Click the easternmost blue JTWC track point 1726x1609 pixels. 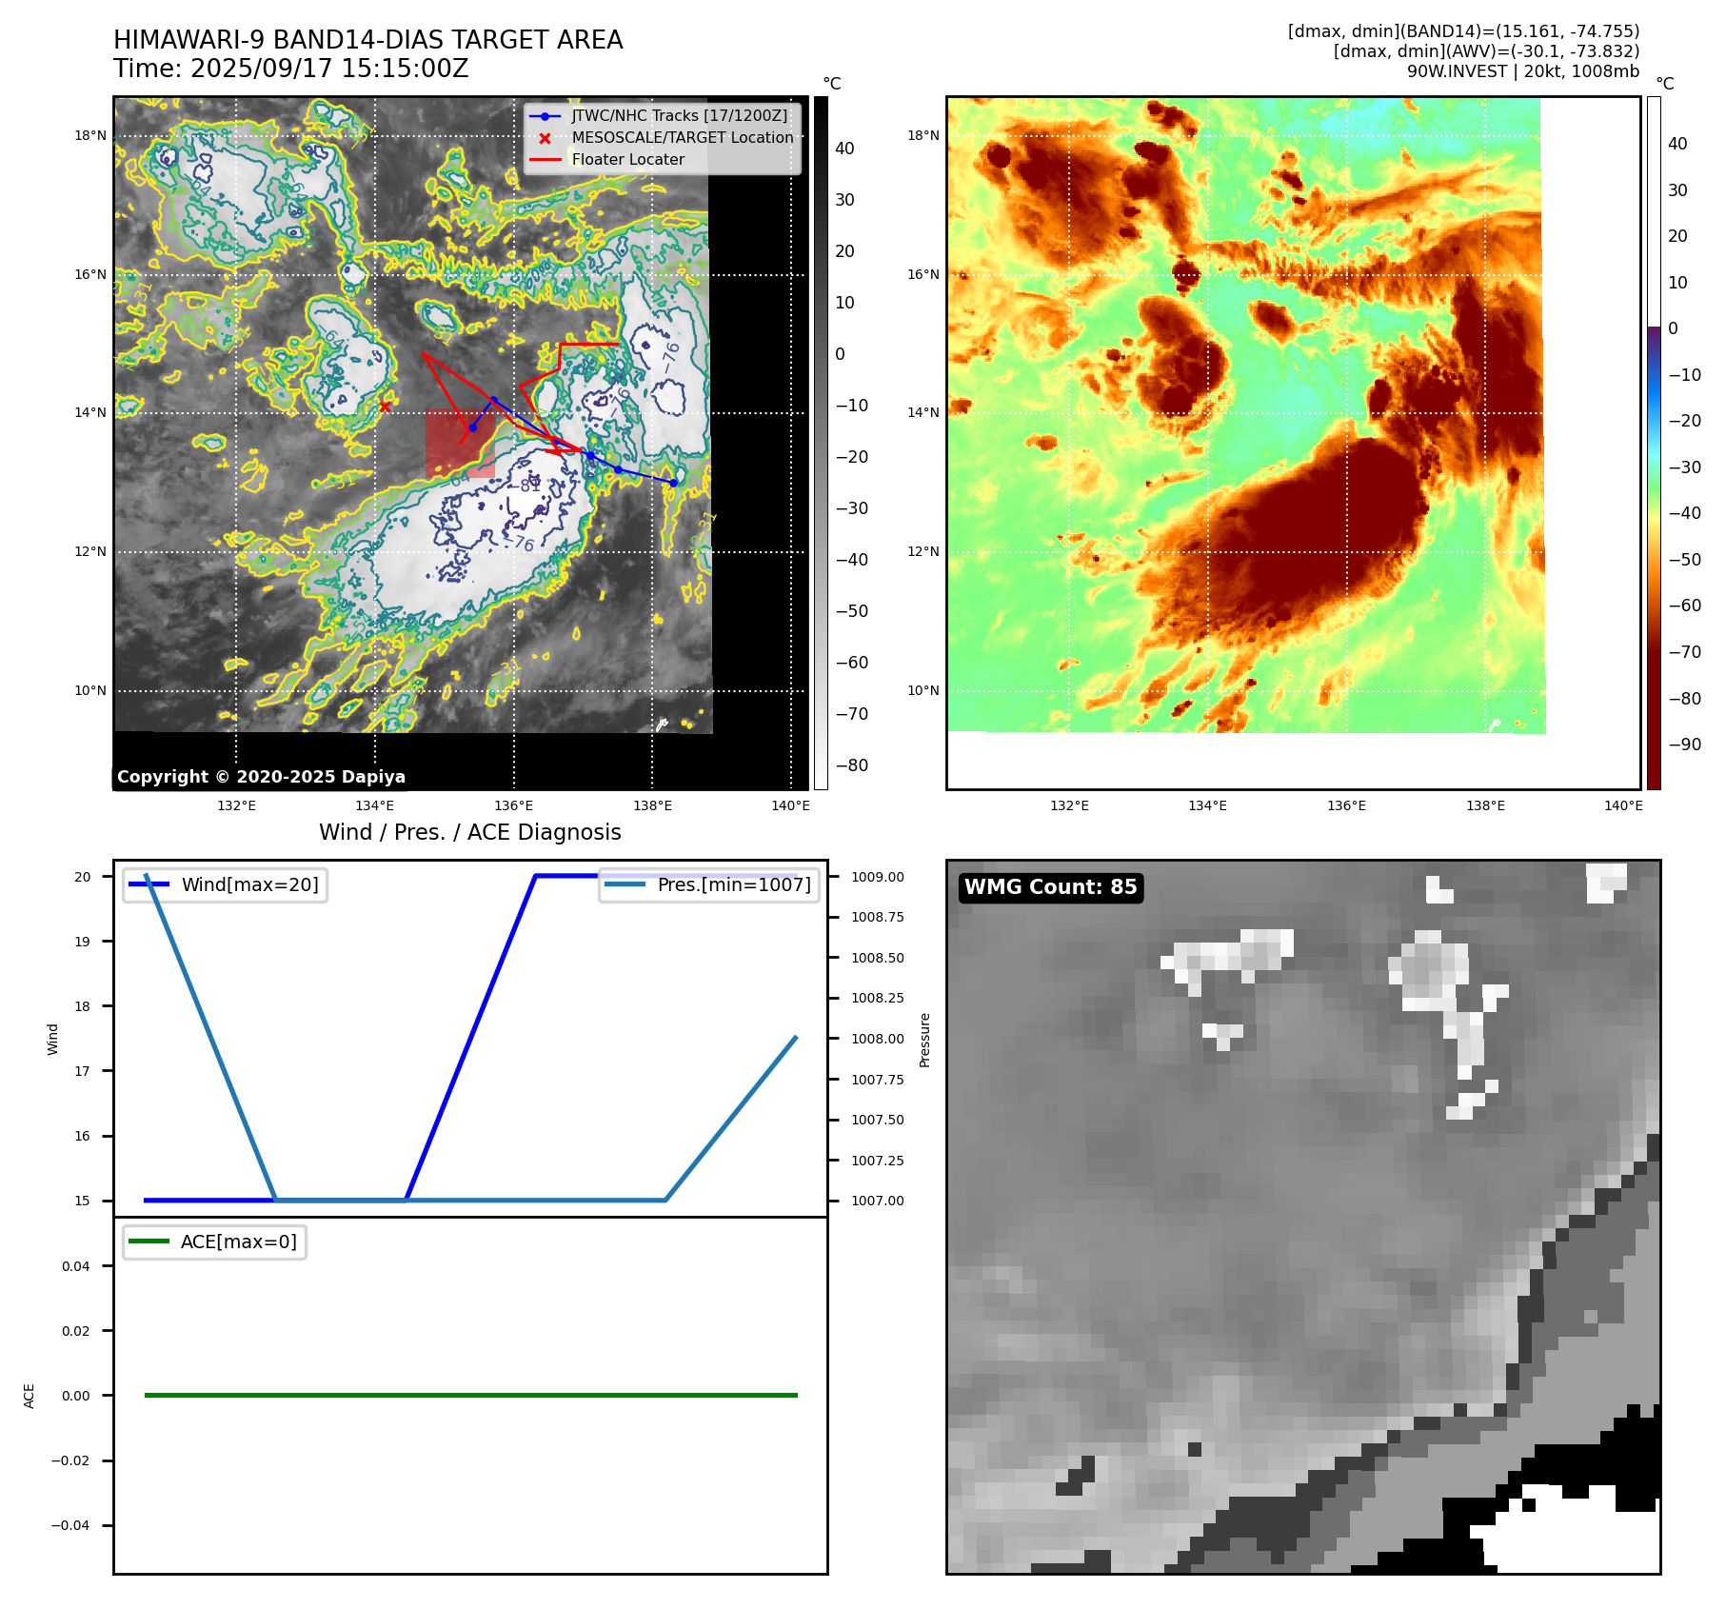pos(673,483)
